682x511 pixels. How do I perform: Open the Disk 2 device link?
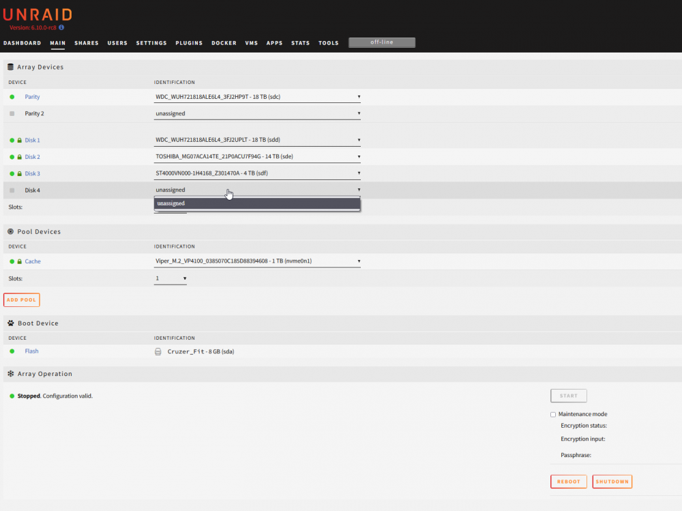tap(32, 157)
